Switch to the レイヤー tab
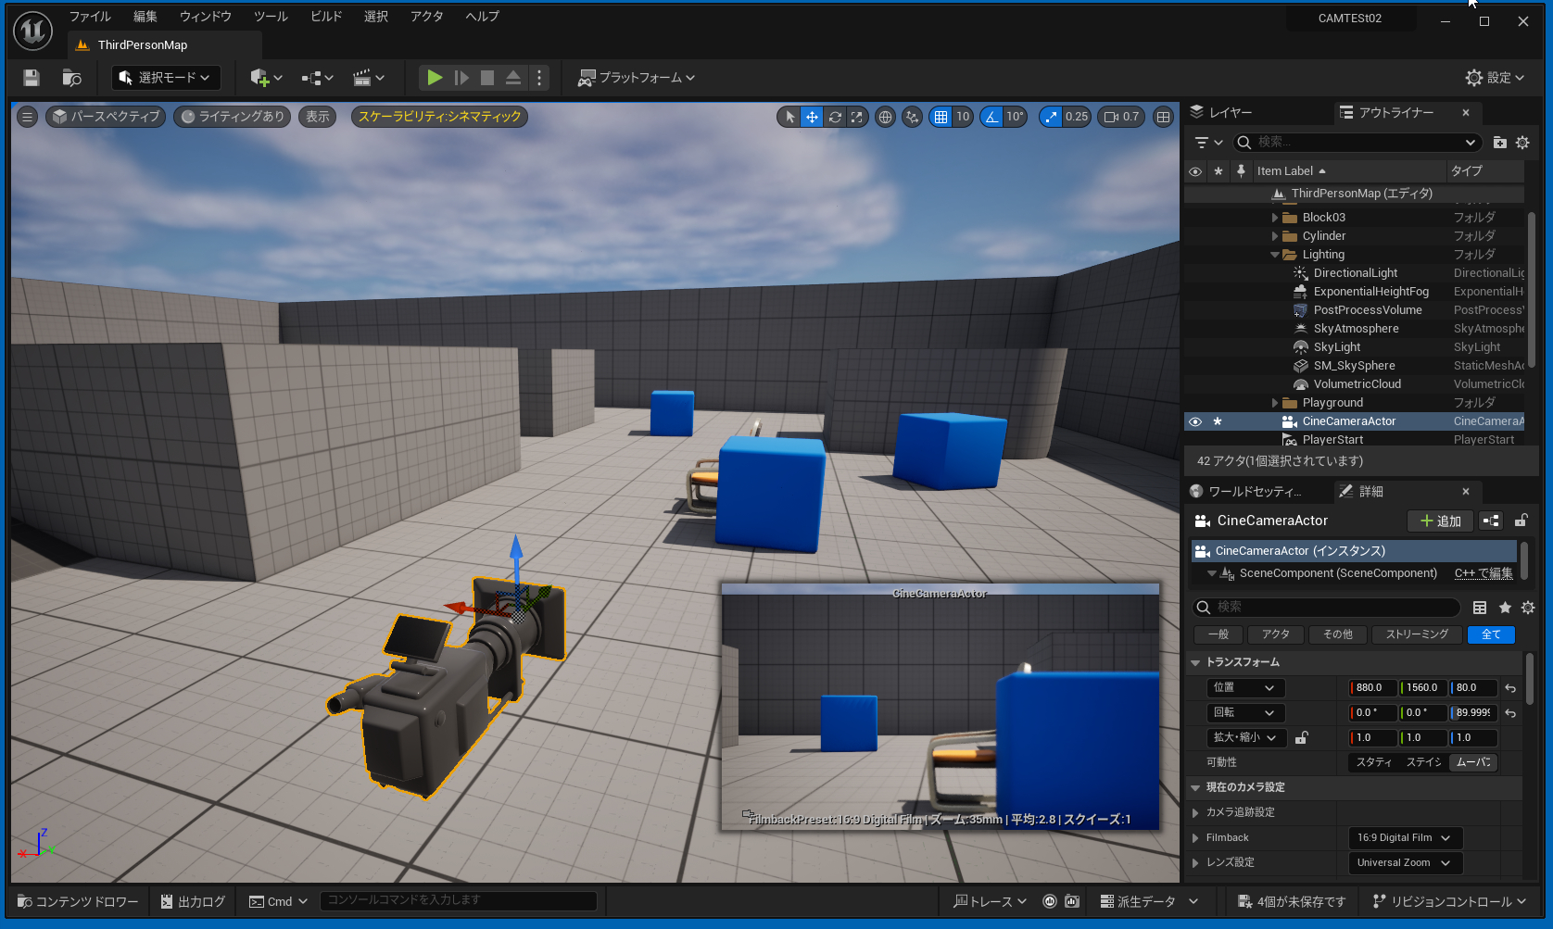 pos(1221,112)
